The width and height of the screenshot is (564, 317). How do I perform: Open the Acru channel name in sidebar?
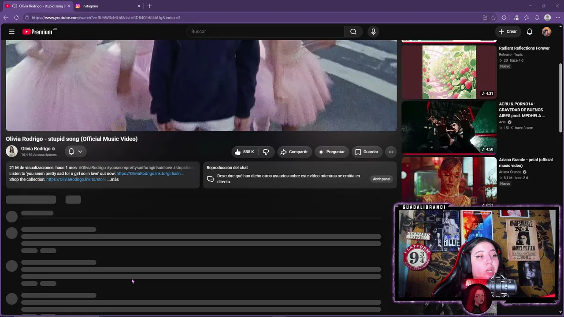[503, 122]
